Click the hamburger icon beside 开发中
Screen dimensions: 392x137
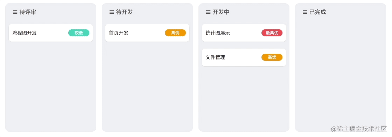(208, 12)
